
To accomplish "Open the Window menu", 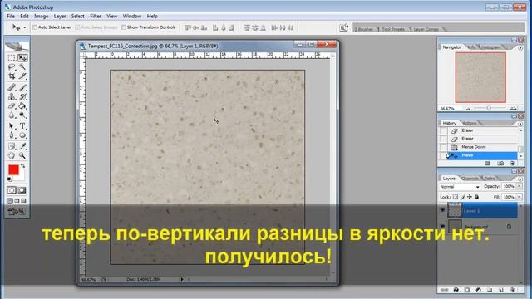I will point(132,17).
